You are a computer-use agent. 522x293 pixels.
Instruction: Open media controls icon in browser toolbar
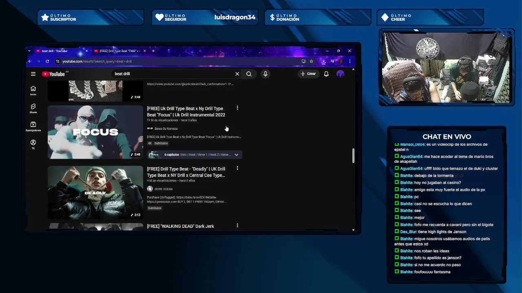pos(332,61)
